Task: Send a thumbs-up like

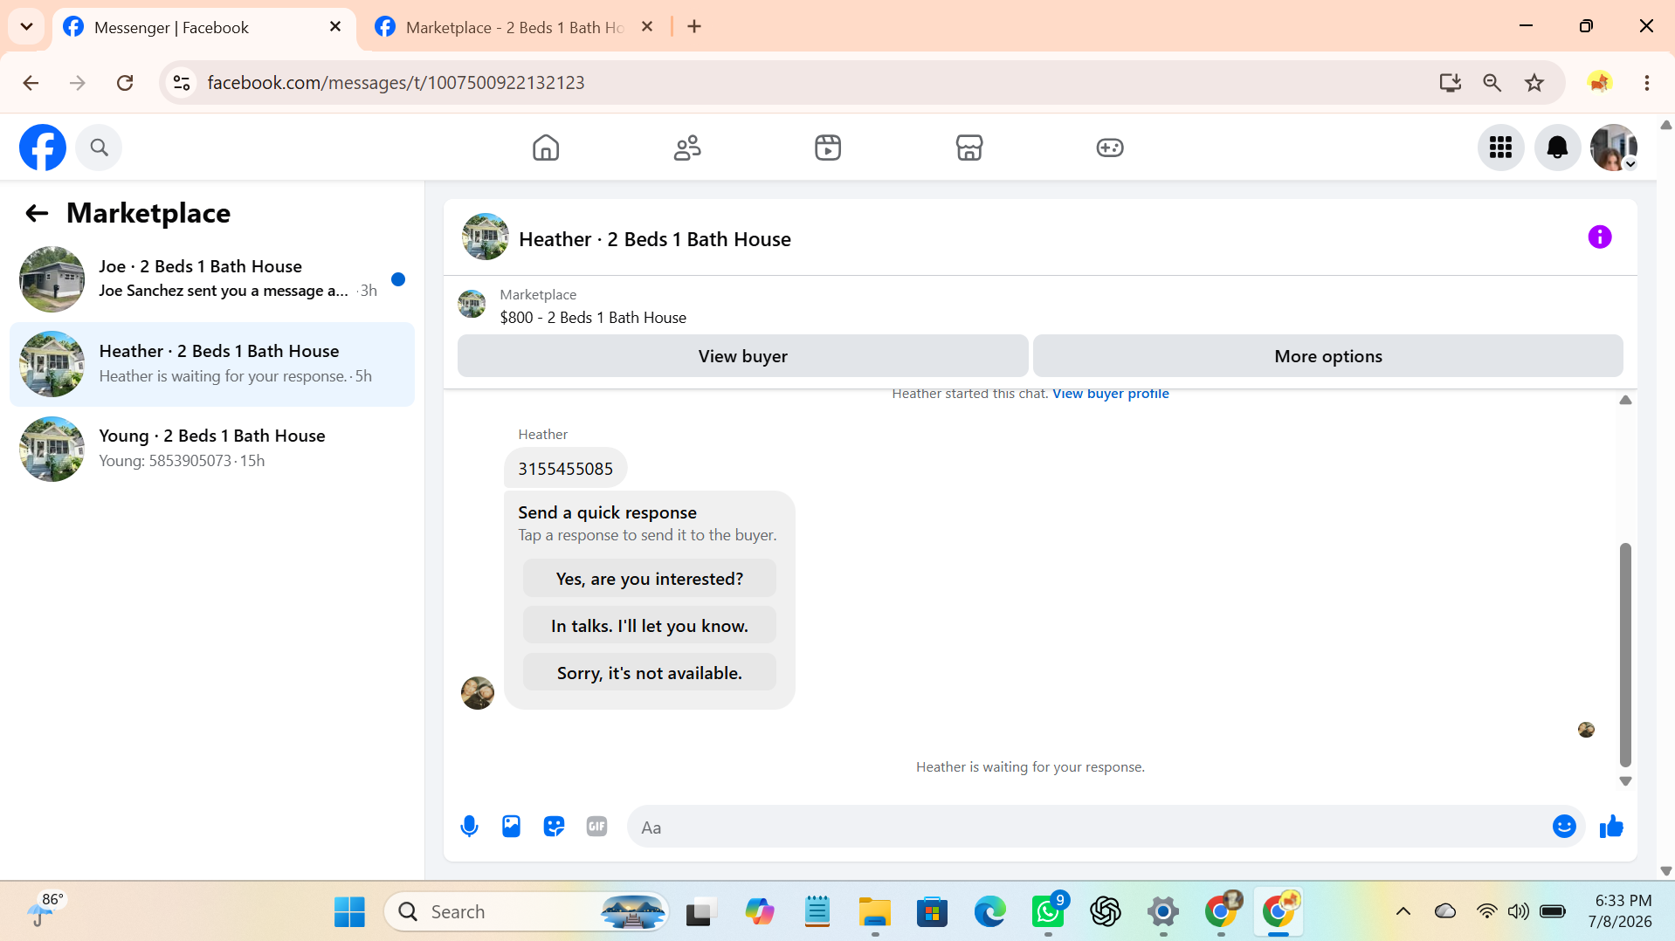Action: [1611, 827]
